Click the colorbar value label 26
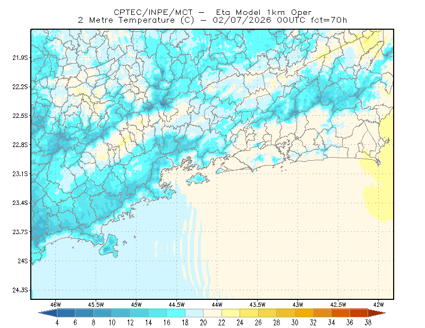Viewport: 425px width, 328px height. (x=258, y=323)
